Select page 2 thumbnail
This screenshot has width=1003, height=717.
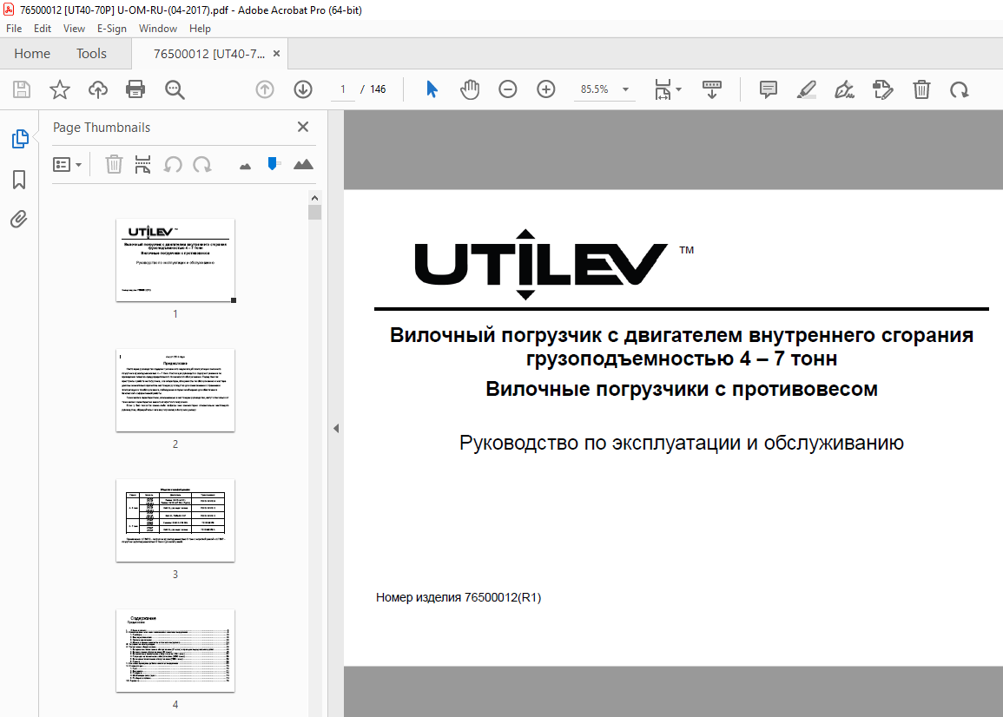[175, 390]
